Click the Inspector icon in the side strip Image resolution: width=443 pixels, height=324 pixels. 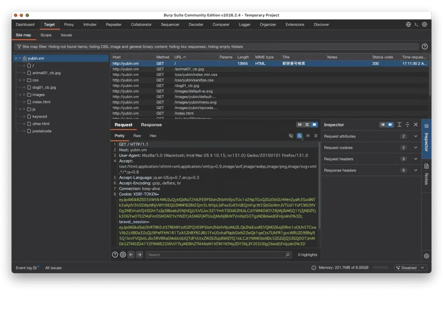click(x=426, y=126)
